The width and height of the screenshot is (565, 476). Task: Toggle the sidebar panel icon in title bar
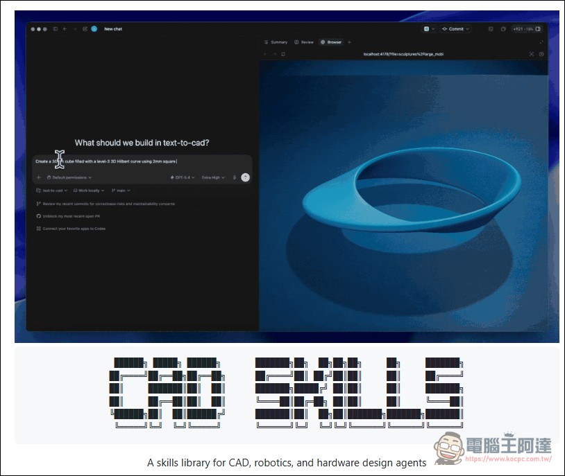(x=56, y=29)
